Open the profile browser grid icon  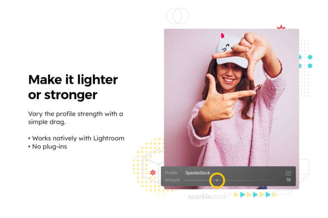[x=288, y=173]
